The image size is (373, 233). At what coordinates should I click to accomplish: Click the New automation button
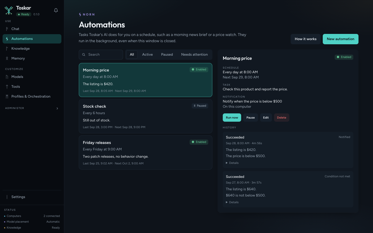click(340, 39)
